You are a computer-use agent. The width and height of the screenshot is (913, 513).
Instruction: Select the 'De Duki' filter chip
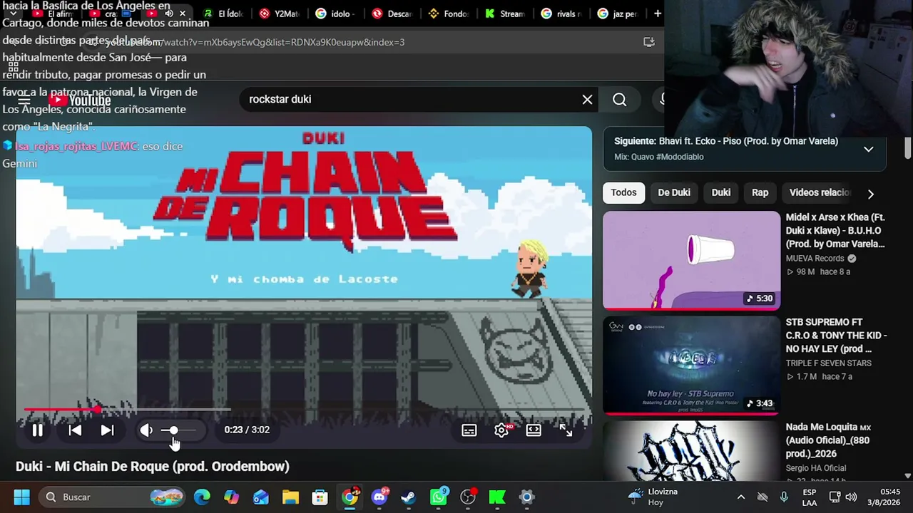tap(674, 192)
